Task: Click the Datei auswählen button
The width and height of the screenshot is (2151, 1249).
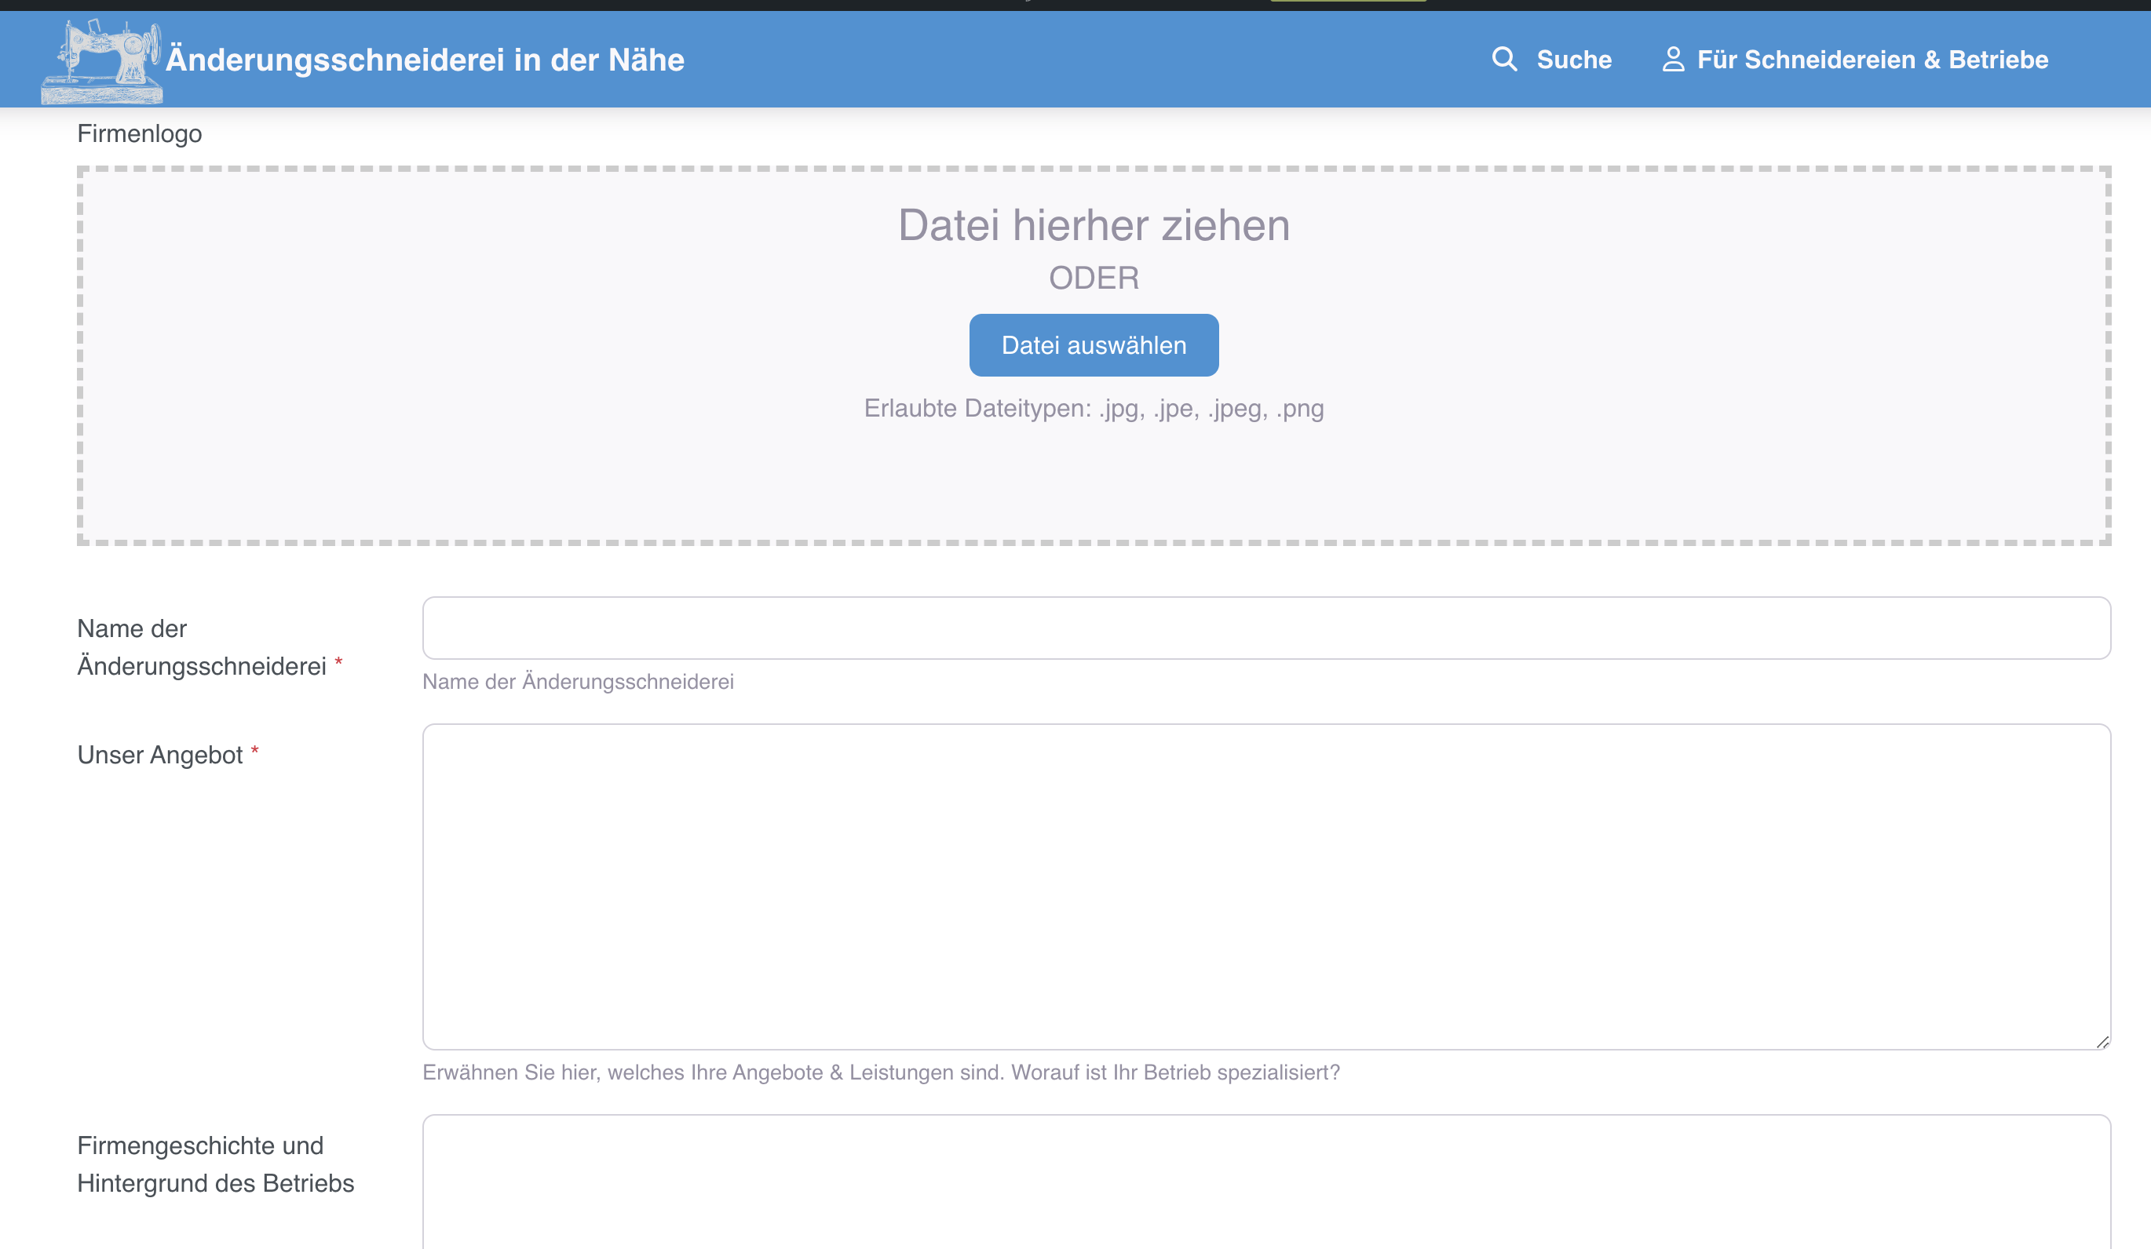Action: click(1094, 344)
